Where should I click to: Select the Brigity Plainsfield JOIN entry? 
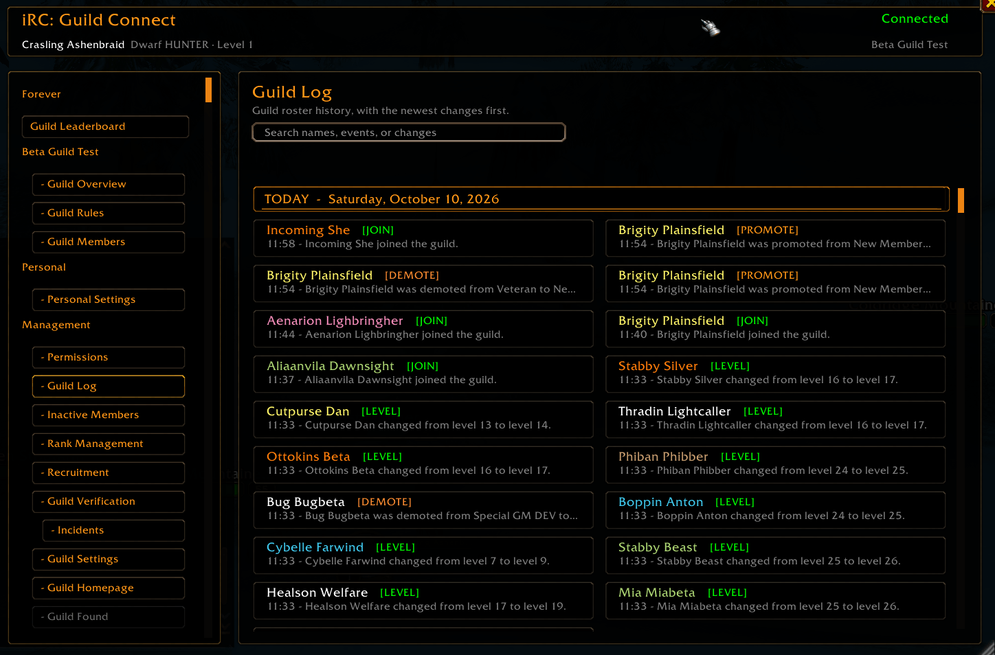[775, 329]
